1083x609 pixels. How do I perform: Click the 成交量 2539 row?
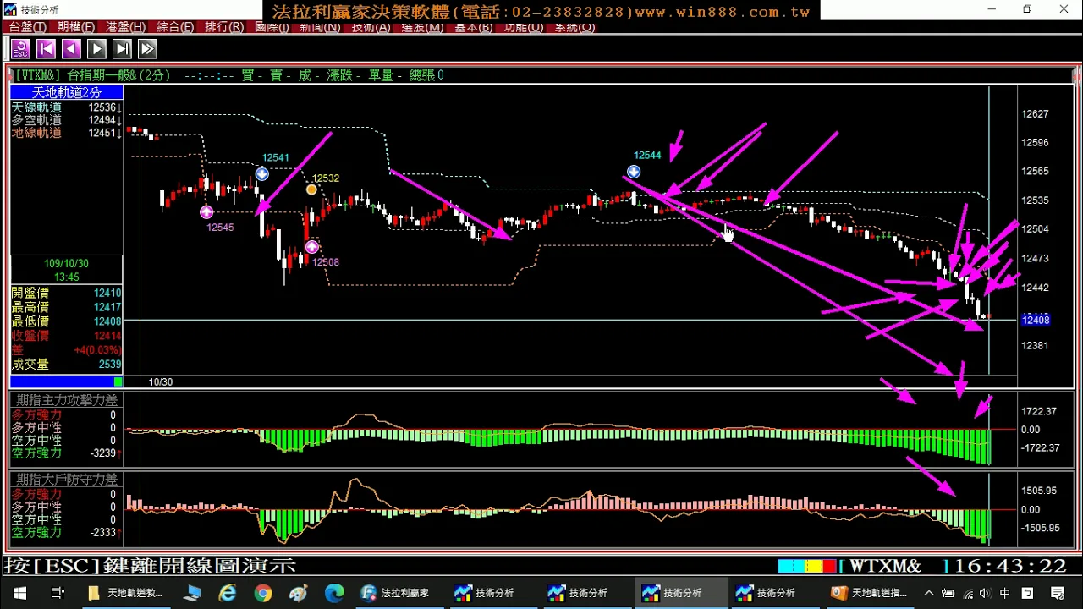click(67, 365)
